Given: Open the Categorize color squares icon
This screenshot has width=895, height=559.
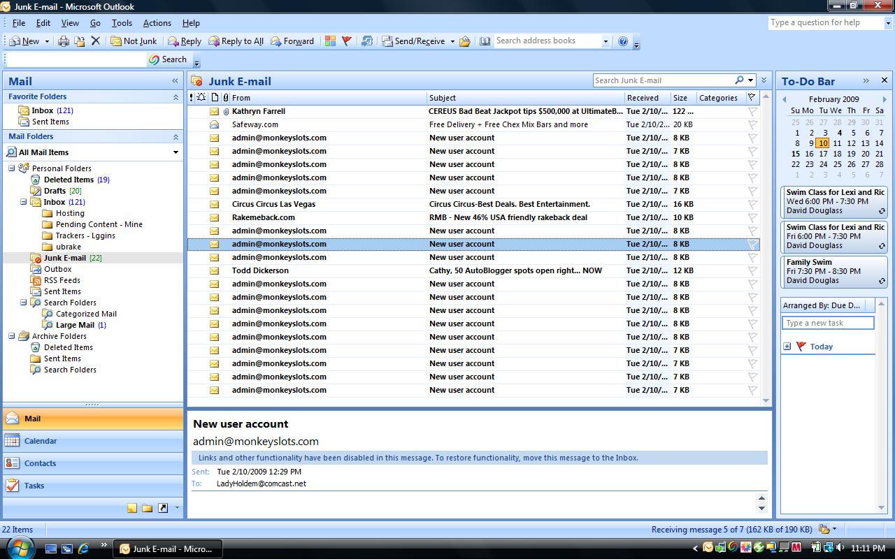Looking at the screenshot, I should (330, 41).
